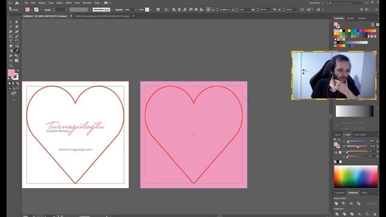This screenshot has width=386, height=217.
Task: Select the Direct Selection tool
Action: (x=17, y=22)
